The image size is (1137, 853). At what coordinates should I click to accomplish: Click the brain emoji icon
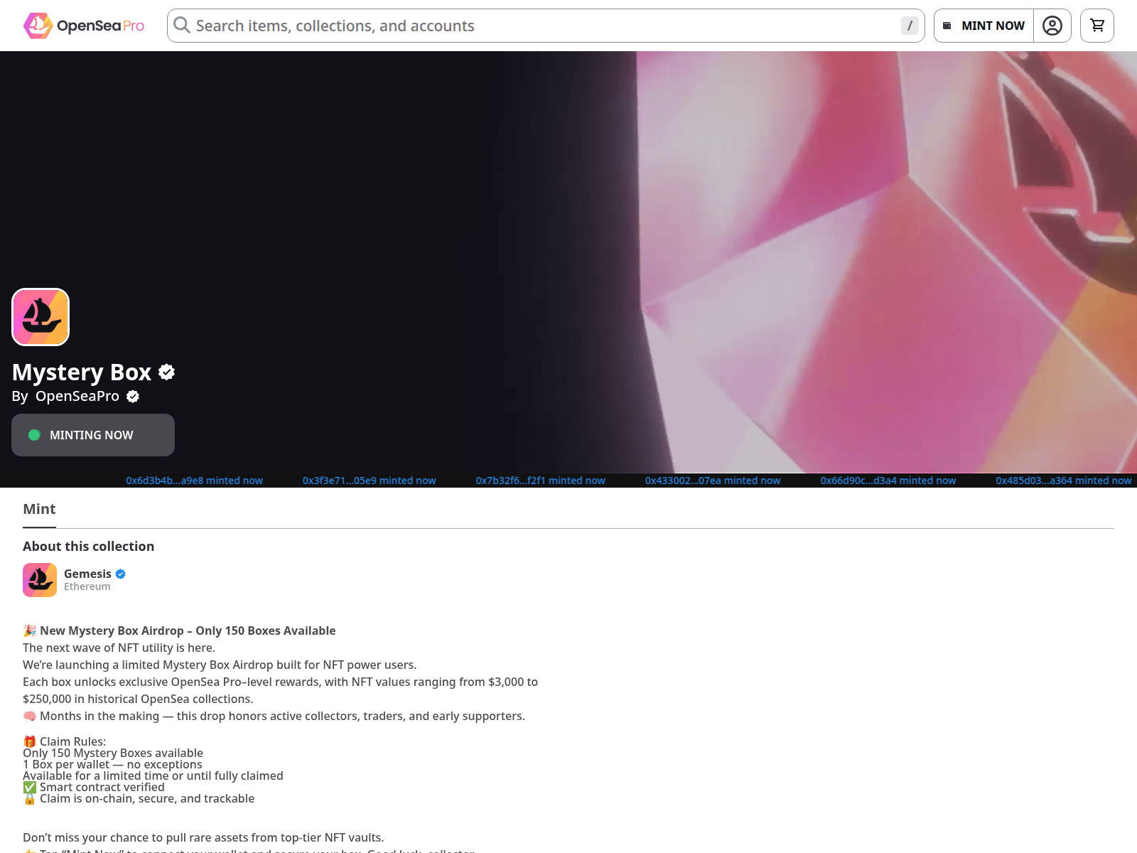click(30, 716)
